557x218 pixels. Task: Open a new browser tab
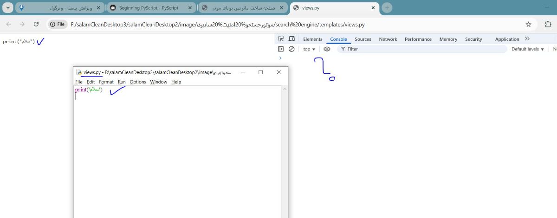(x=387, y=8)
